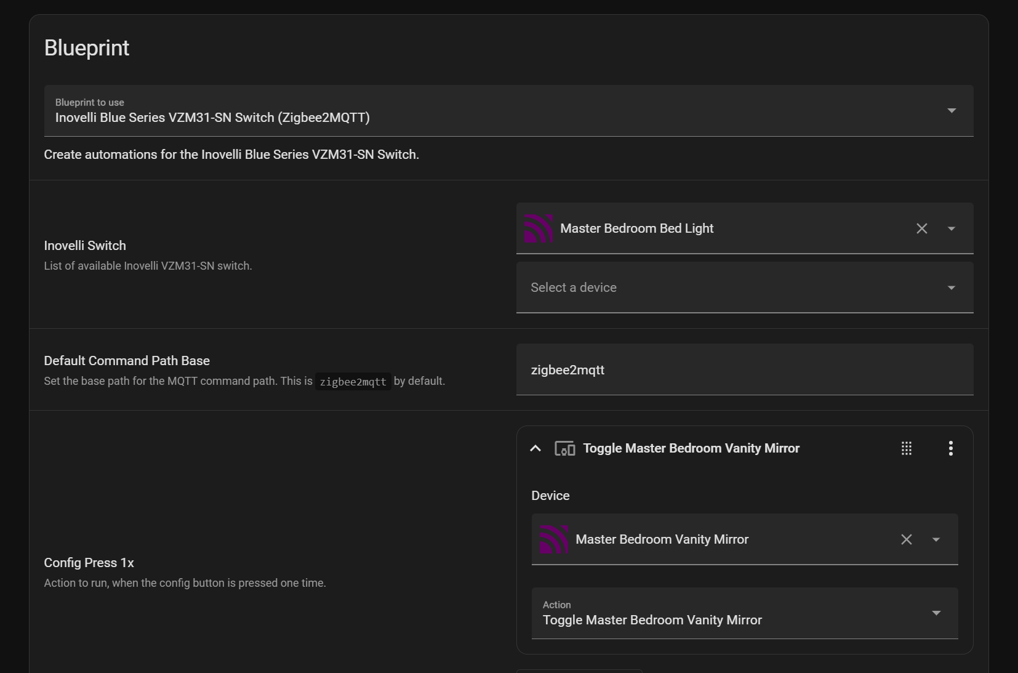Click the Default Command Path Base label
This screenshot has height=673, width=1018.
127,361
